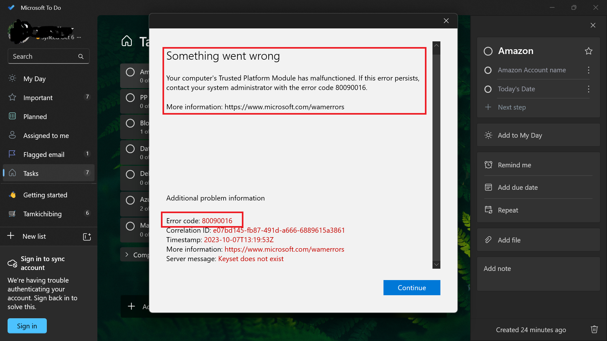Select the Remind me option

[x=514, y=165]
